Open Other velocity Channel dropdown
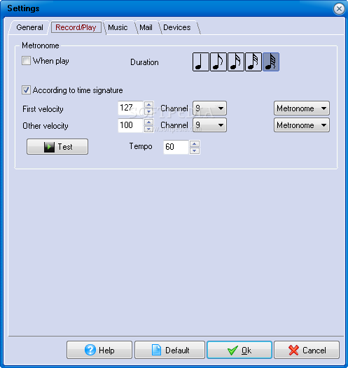 pos(209,125)
